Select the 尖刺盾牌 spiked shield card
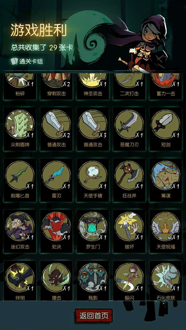 pyautogui.click(x=20, y=129)
